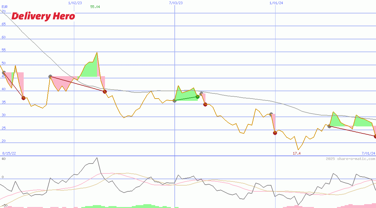Viewport: 376px width, 208px height.
Task: Click the gray marker starting the long line before 1/02/23
Action: [50, 76]
